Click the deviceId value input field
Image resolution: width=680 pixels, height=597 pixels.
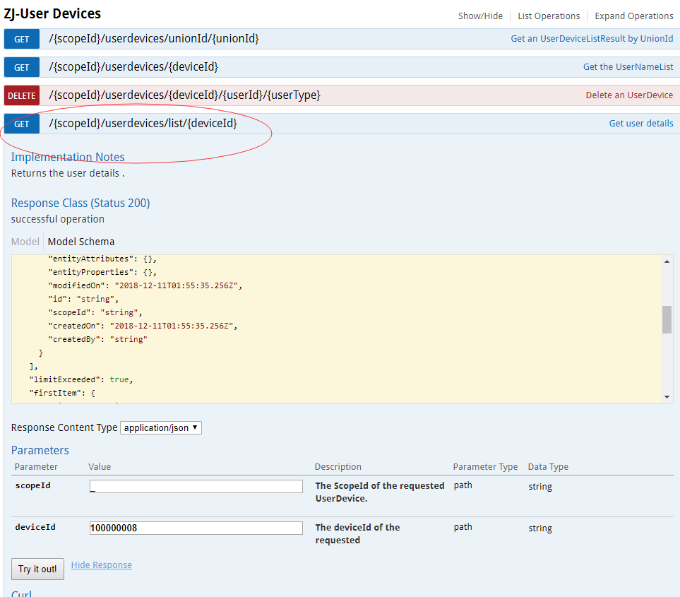[x=196, y=528]
